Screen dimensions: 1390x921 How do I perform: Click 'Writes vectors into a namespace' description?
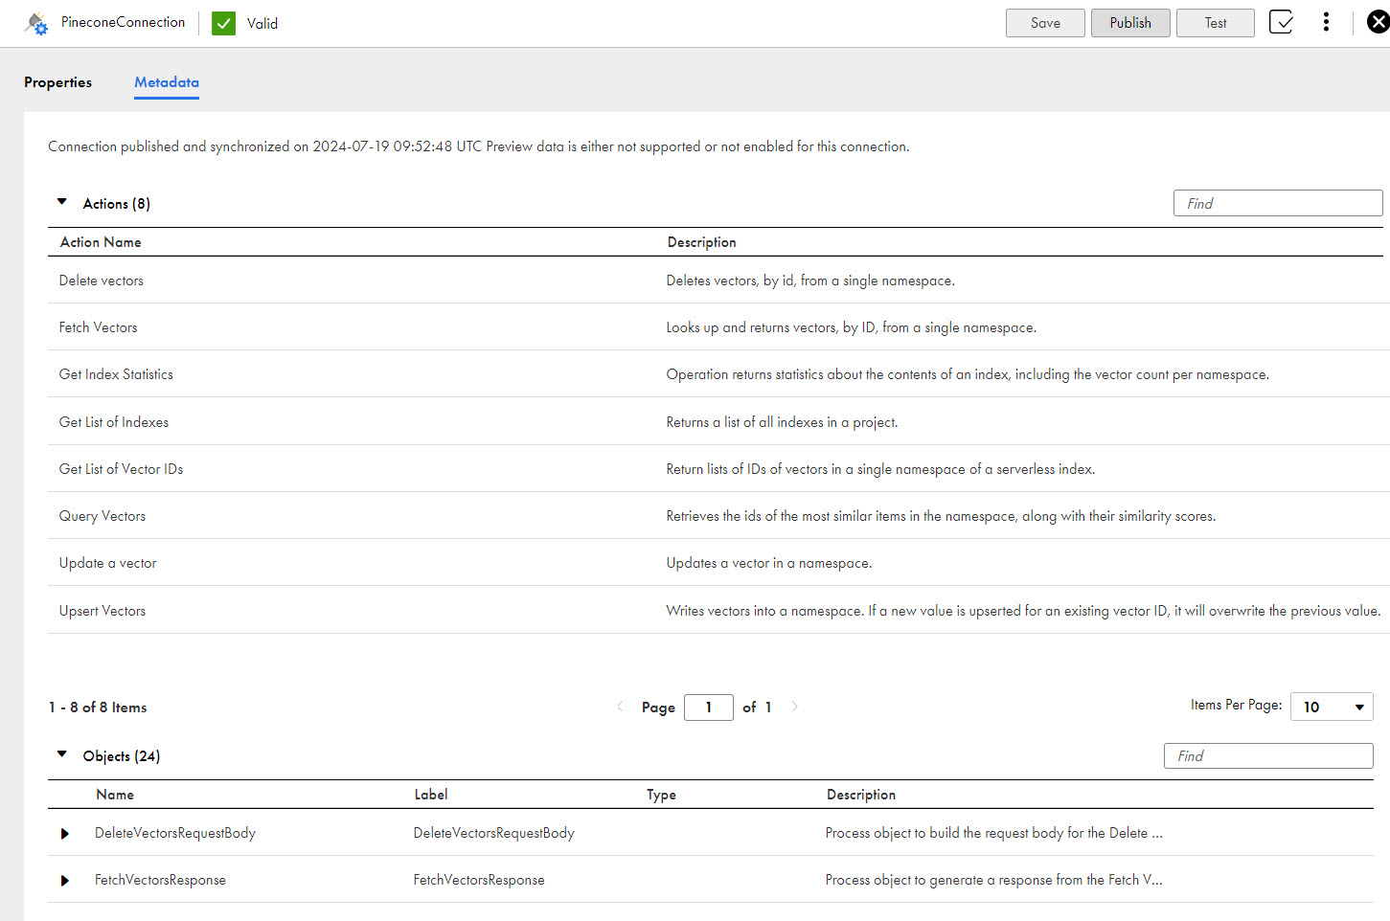point(1023,611)
